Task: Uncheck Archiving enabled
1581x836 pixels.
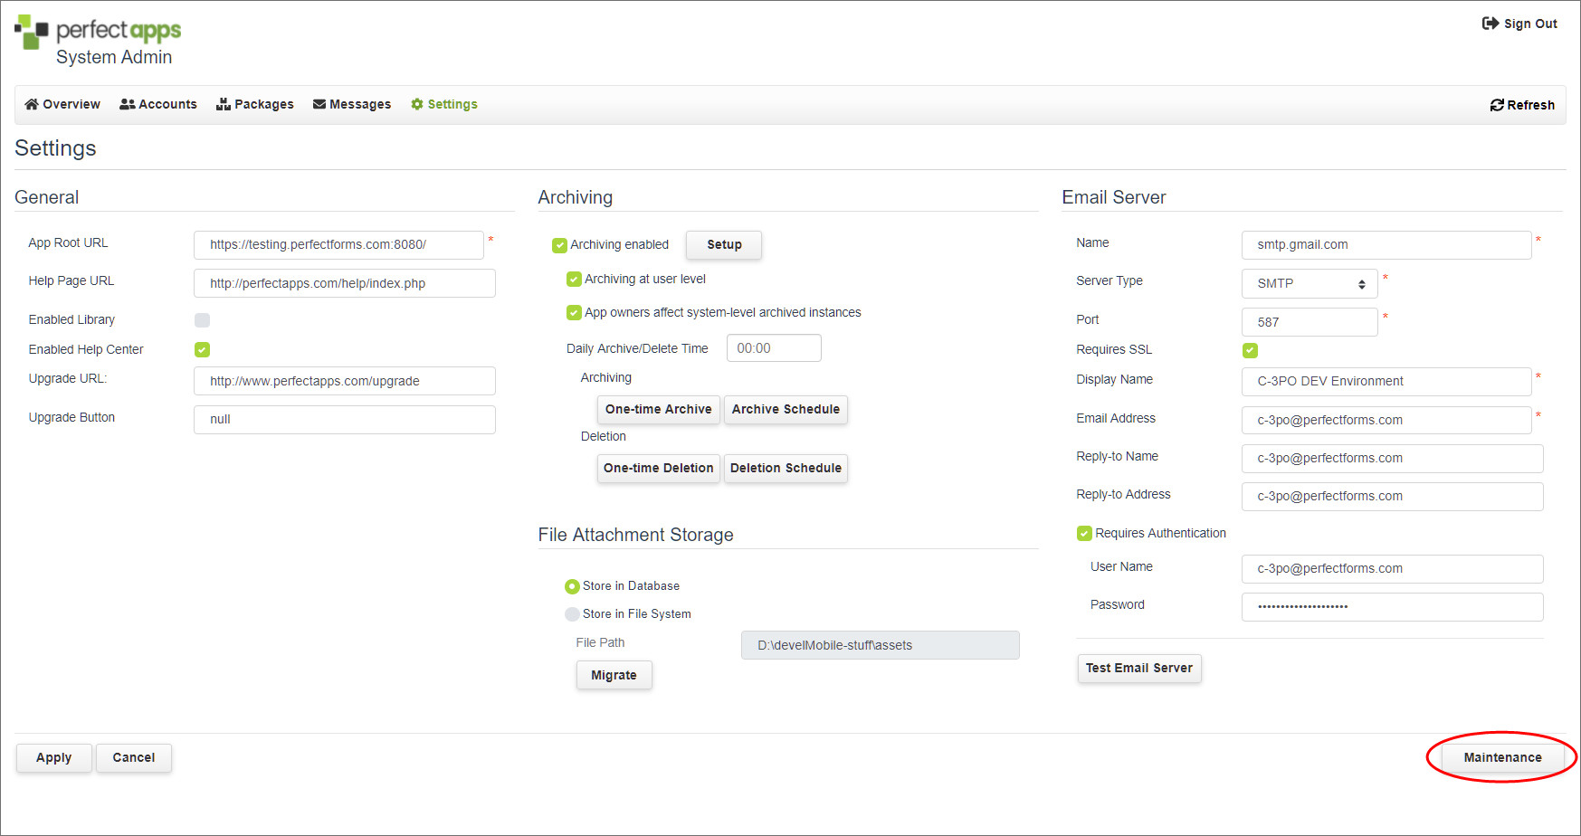Action: click(x=560, y=245)
